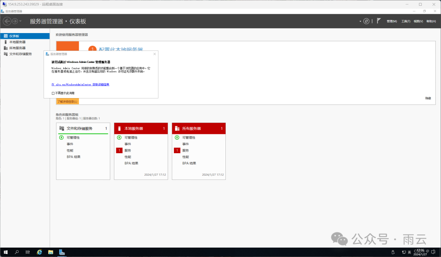Image resolution: width=441 pixels, height=257 pixels.
Task: Open the 工具(T) menu
Action: click(x=405, y=21)
